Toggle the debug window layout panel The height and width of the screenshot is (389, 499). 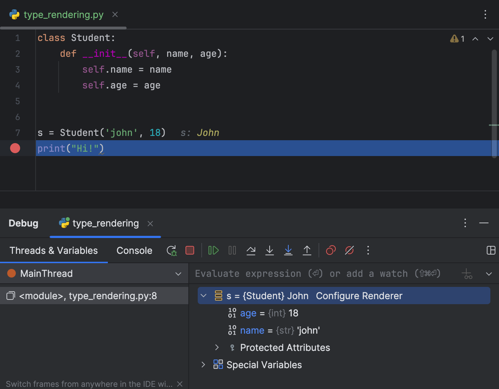(491, 250)
